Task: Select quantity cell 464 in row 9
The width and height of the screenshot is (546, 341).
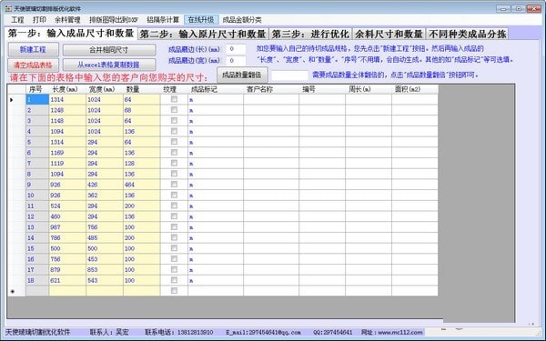Action: tap(142, 185)
